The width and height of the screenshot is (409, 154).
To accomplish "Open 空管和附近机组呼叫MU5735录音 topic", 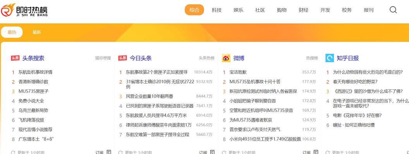I will click(261, 110).
